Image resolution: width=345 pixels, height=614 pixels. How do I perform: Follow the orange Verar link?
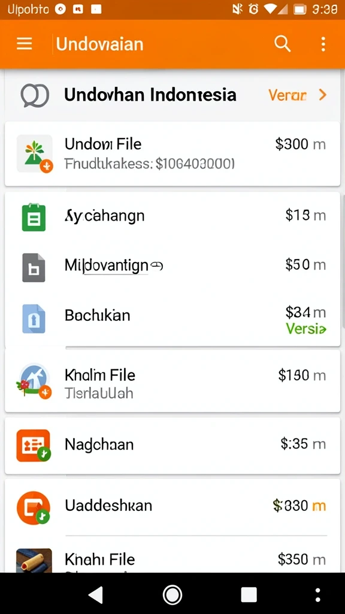pyautogui.click(x=287, y=95)
